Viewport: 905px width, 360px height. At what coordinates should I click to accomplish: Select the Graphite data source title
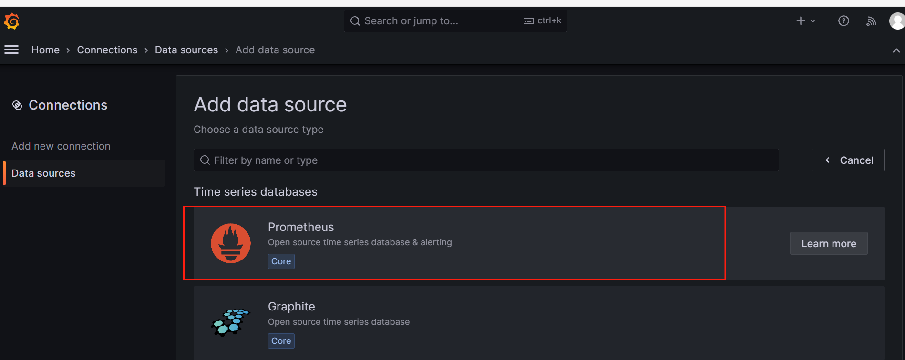point(291,307)
